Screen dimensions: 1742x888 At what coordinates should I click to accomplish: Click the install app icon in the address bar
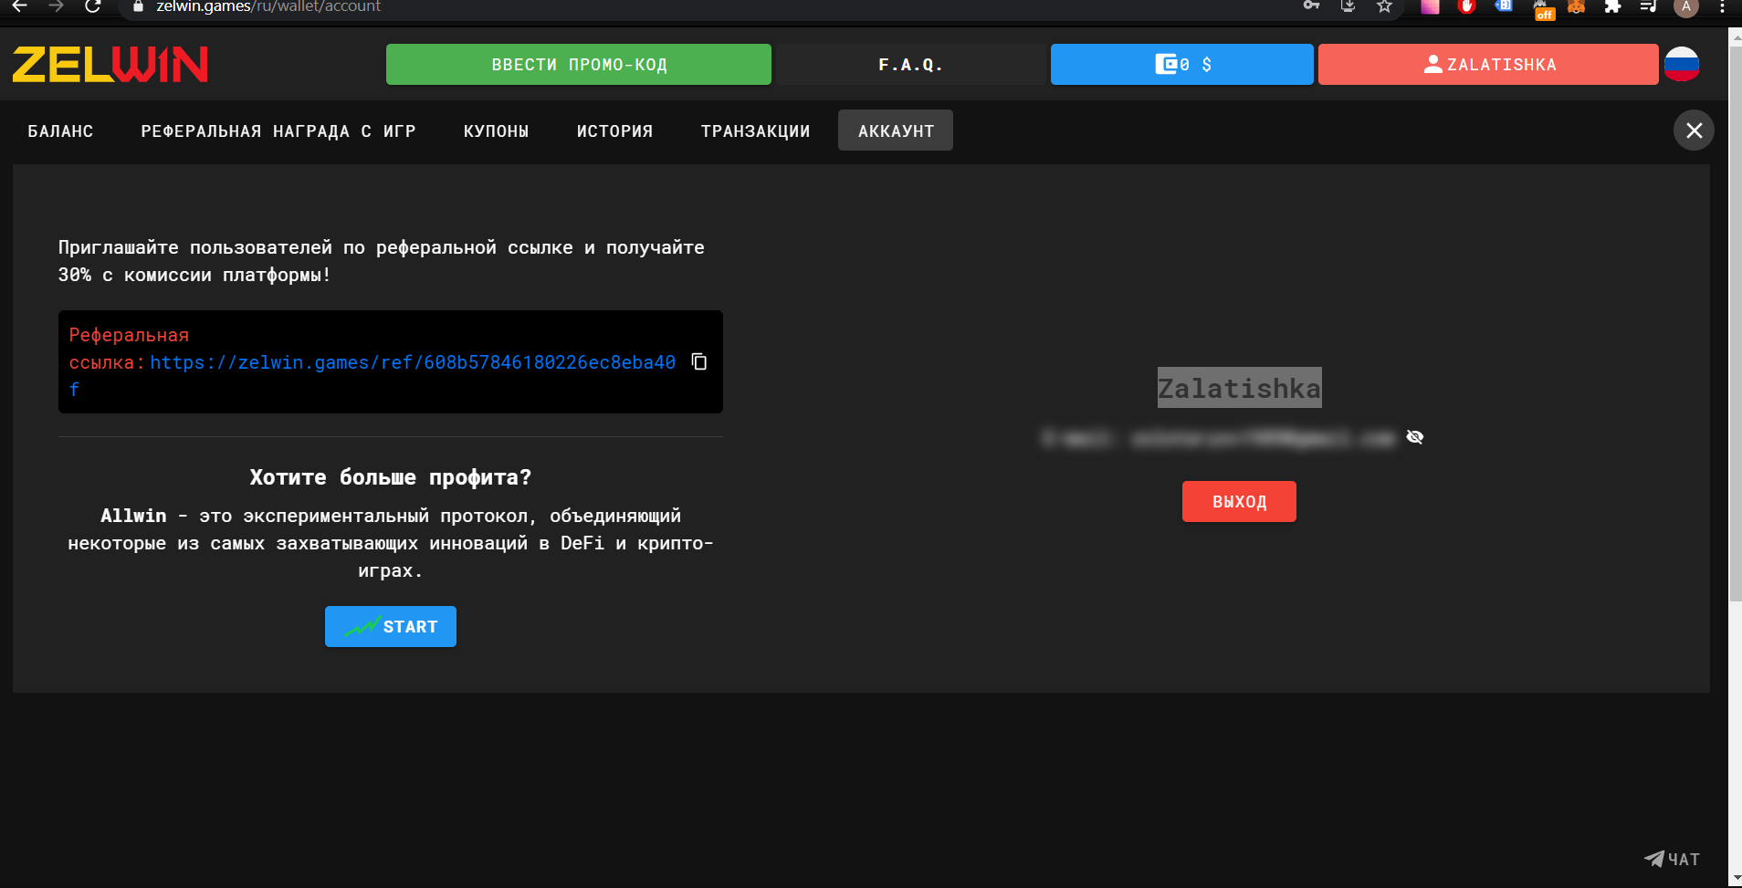point(1348,6)
